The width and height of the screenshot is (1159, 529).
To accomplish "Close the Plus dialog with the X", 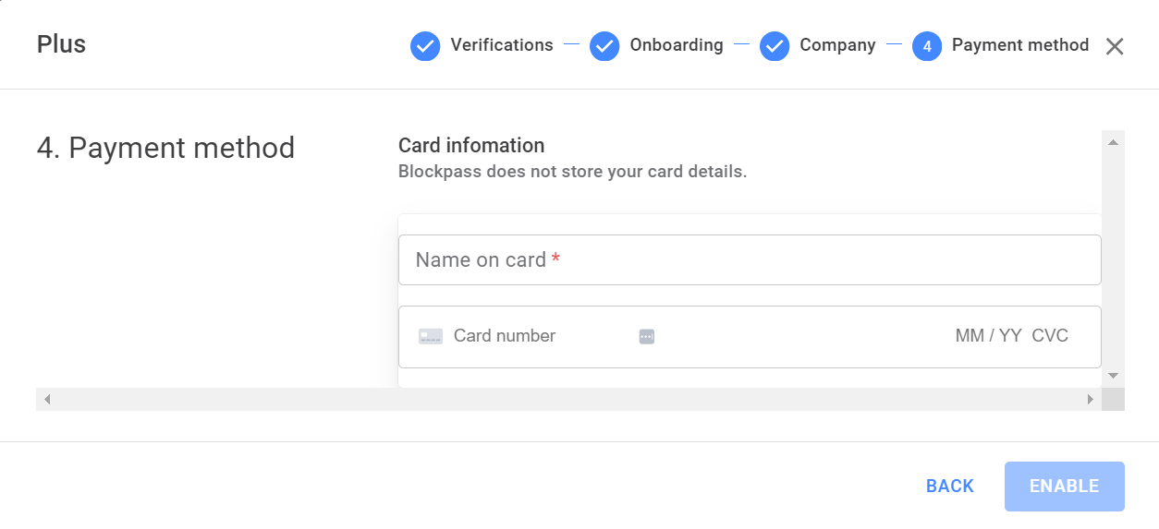I will point(1115,47).
